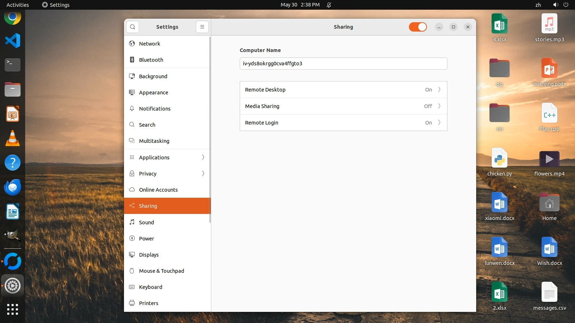This screenshot has height=323, width=575.
Task: Click the search icon in Settings header
Action: (133, 27)
